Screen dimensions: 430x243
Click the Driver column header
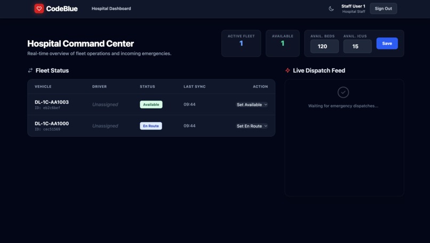point(99,86)
